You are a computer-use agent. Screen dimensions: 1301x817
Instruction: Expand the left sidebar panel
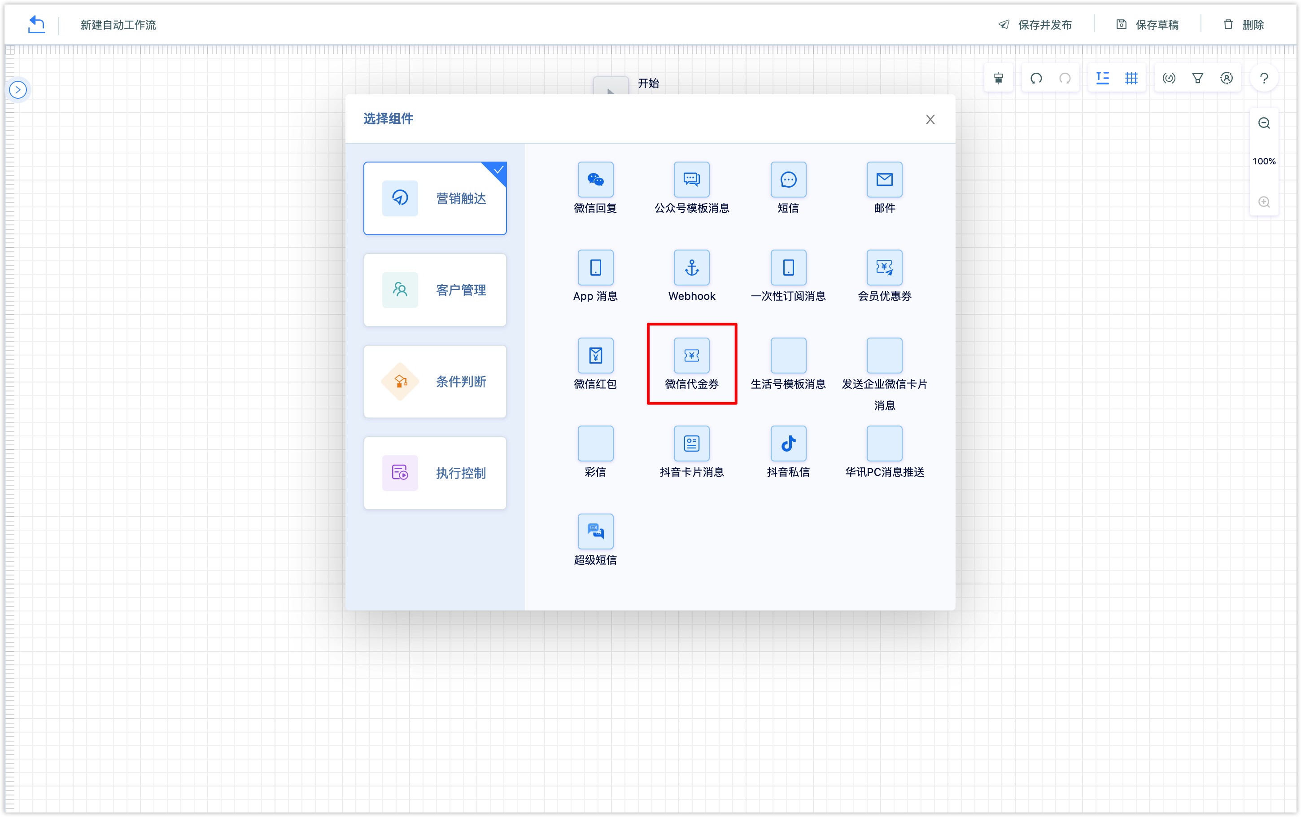(x=18, y=90)
